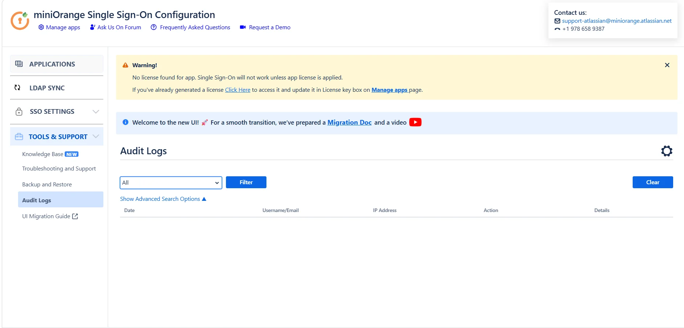
Task: Click the external link icon beside UI Migration Guide
Action: 75,216
